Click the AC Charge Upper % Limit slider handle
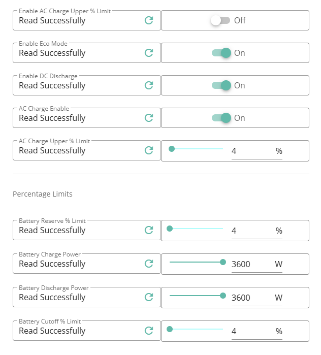321x355 pixels. [x=172, y=149]
